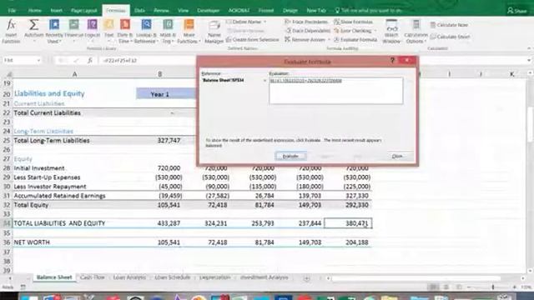Open Lookup & Reference functions
Screen dimensions: 534x300
(146, 31)
